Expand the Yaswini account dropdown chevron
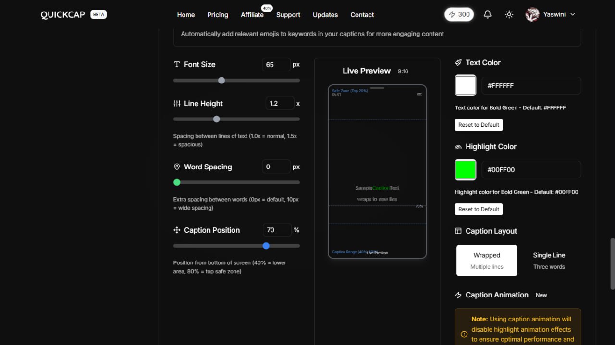Image resolution: width=615 pixels, height=345 pixels. (572, 14)
